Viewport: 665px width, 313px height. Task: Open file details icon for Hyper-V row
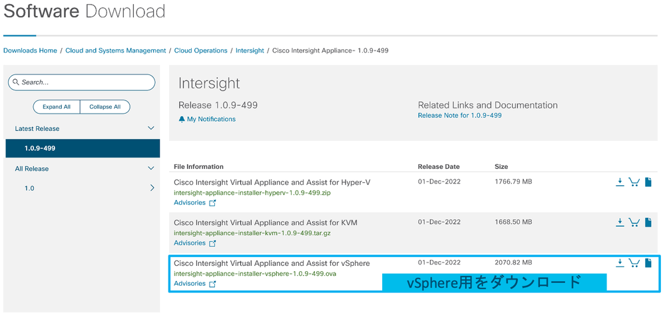point(648,182)
